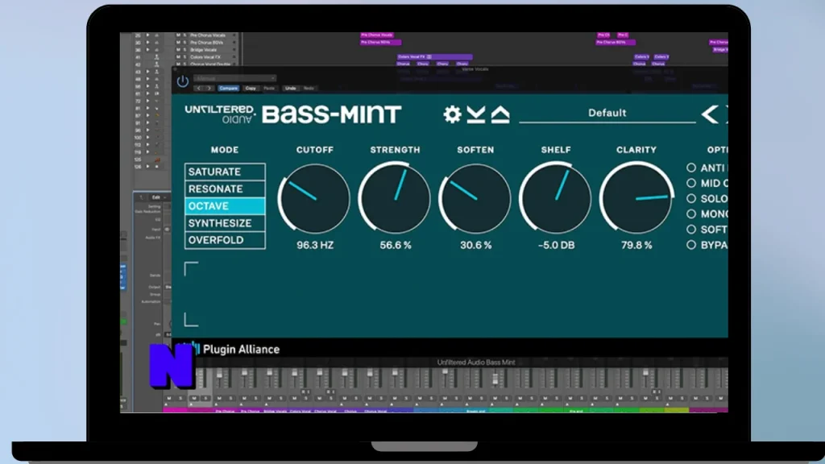The height and width of the screenshot is (464, 825).
Task: Mute the Pre Chorus BGVs track
Action: [x=178, y=43]
